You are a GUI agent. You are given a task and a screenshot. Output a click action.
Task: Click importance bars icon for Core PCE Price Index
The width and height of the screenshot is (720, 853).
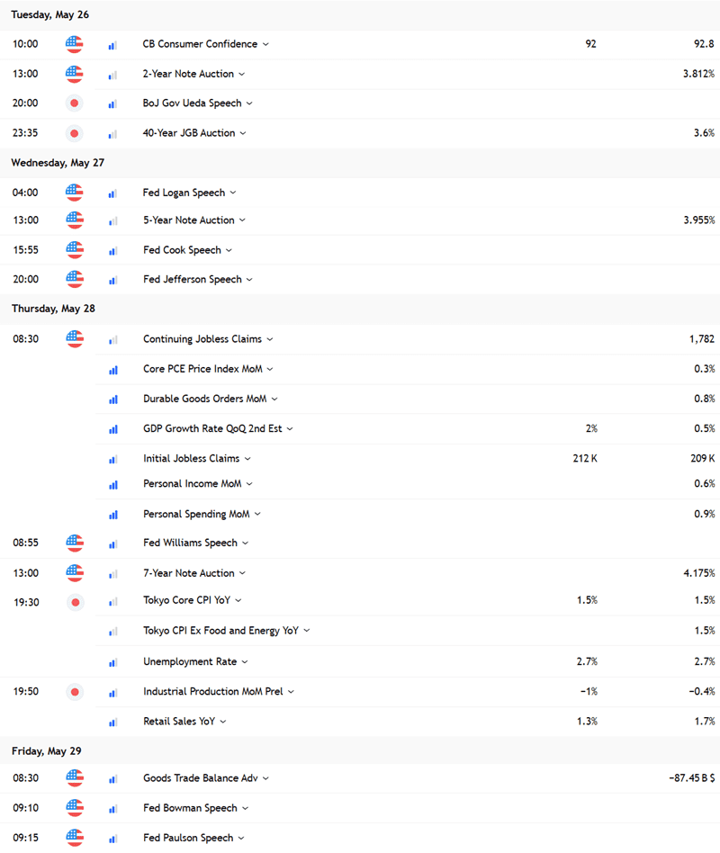click(113, 370)
